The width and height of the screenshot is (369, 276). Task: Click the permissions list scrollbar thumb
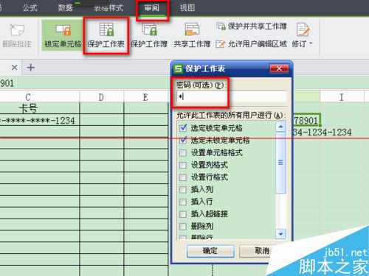[280, 163]
